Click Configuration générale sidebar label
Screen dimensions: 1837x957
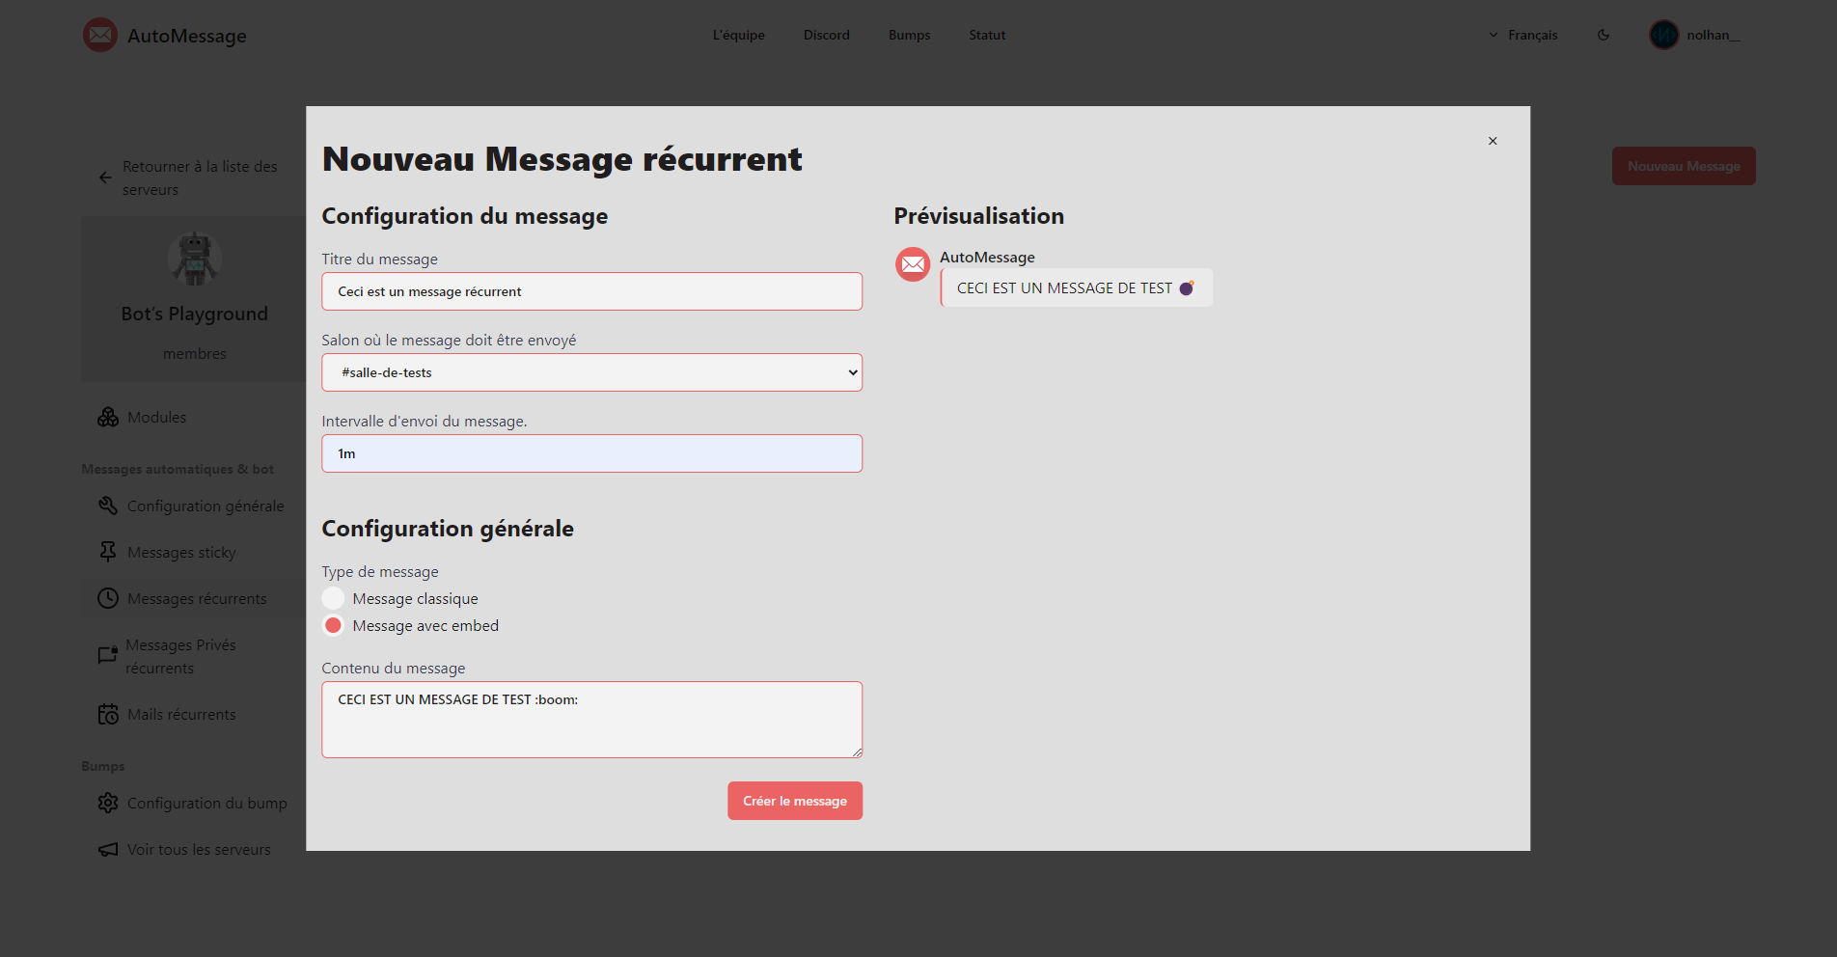[x=206, y=506]
